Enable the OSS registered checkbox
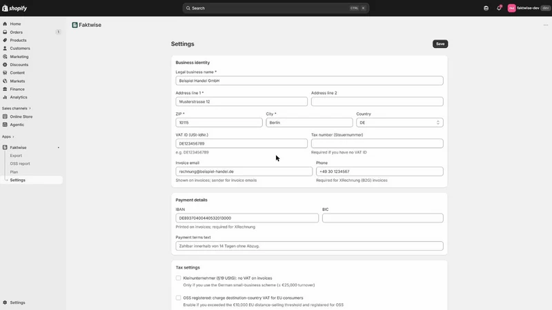The image size is (552, 310). coord(178,298)
